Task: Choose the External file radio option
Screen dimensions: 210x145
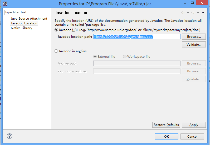Action: click(x=95, y=57)
